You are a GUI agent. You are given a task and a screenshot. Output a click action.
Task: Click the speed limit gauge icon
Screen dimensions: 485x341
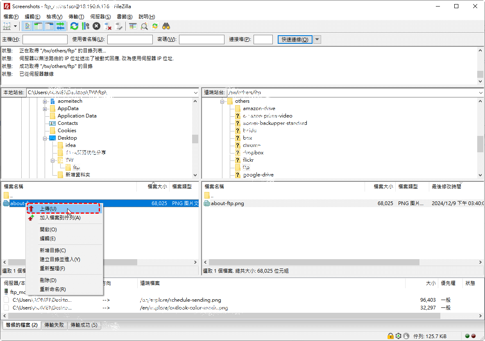pos(406,336)
